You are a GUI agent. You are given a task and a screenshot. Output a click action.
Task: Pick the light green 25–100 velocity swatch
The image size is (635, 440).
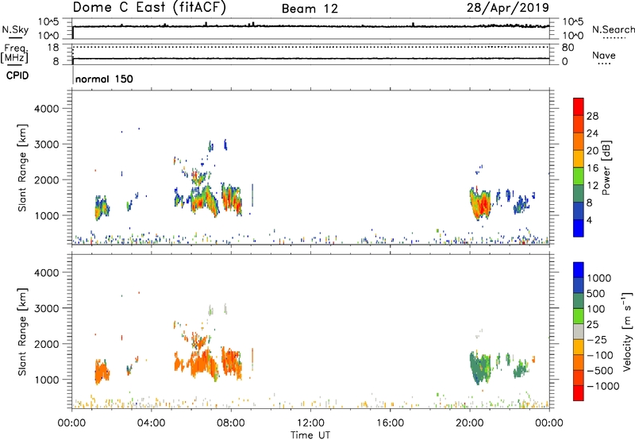[579, 316]
